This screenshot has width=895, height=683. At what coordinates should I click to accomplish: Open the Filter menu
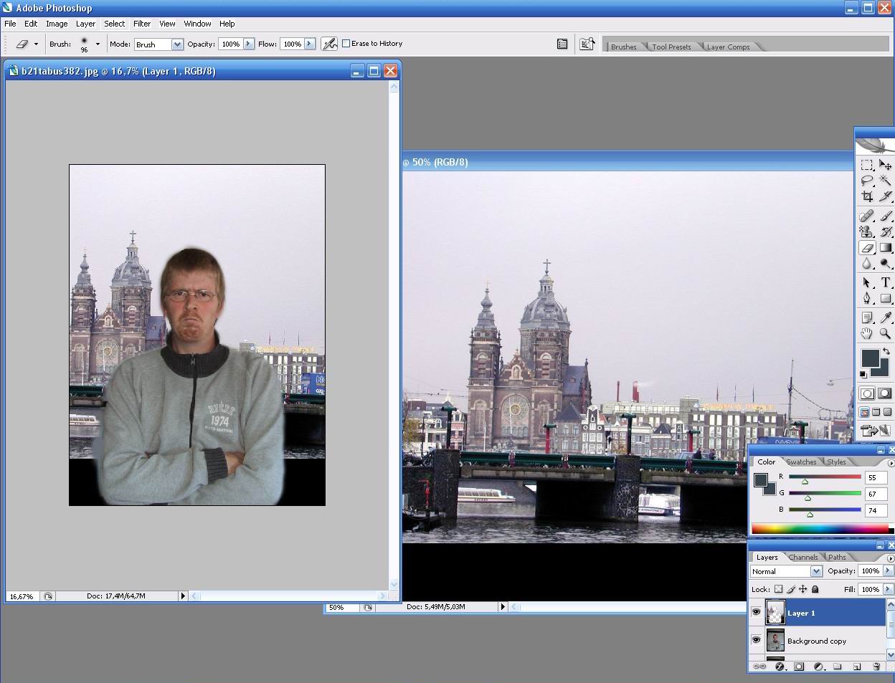coord(141,24)
